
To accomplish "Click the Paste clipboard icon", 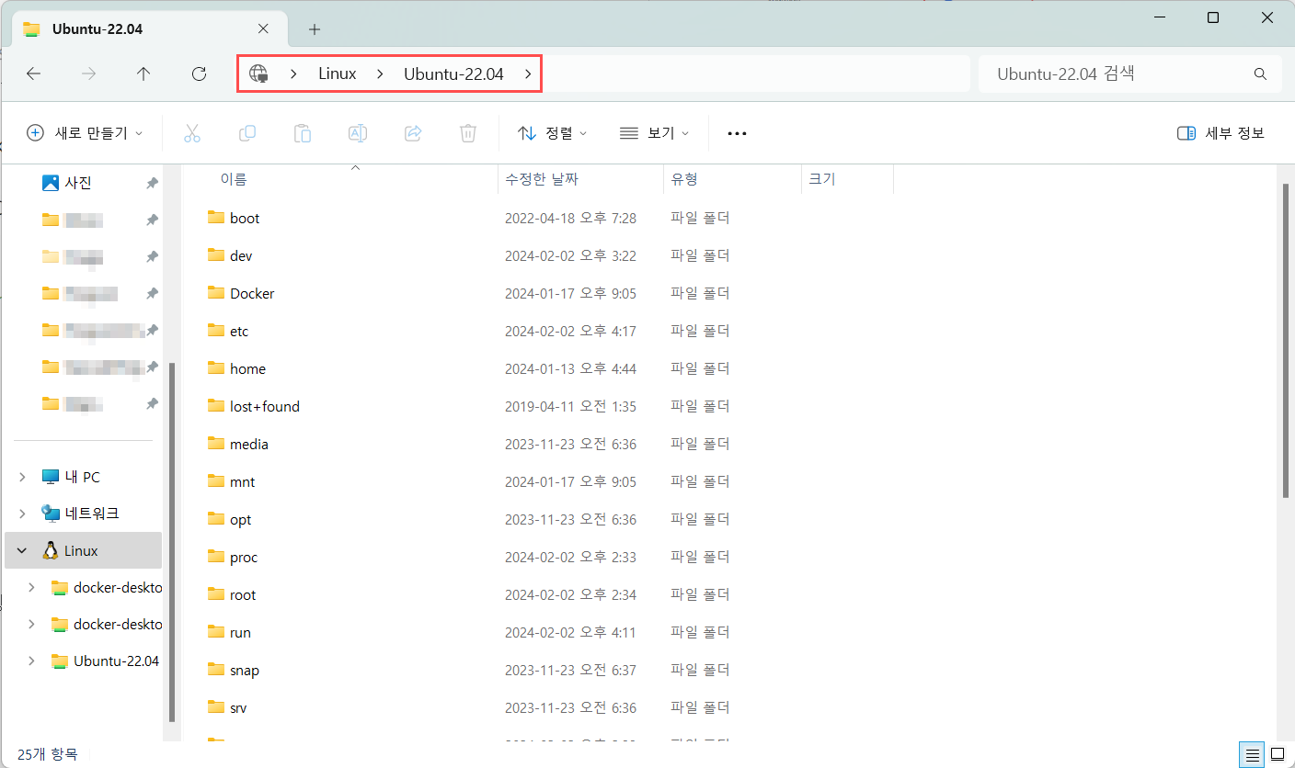I will click(303, 133).
